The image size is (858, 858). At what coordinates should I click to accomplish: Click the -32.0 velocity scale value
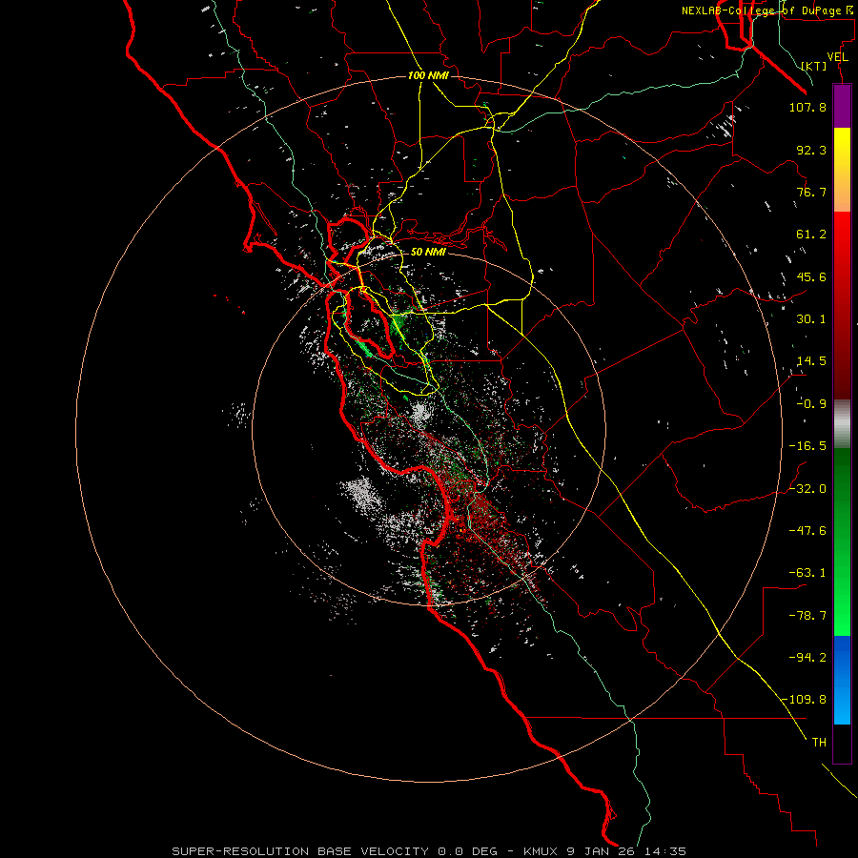[807, 489]
